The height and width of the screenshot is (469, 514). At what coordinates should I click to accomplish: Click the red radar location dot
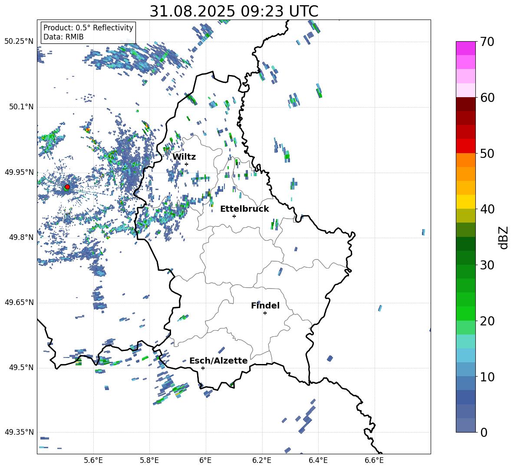tap(67, 187)
